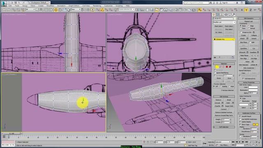This screenshot has height=148, width=263.
Task: Click the Go to Start playback control
Action: (x=233, y=142)
